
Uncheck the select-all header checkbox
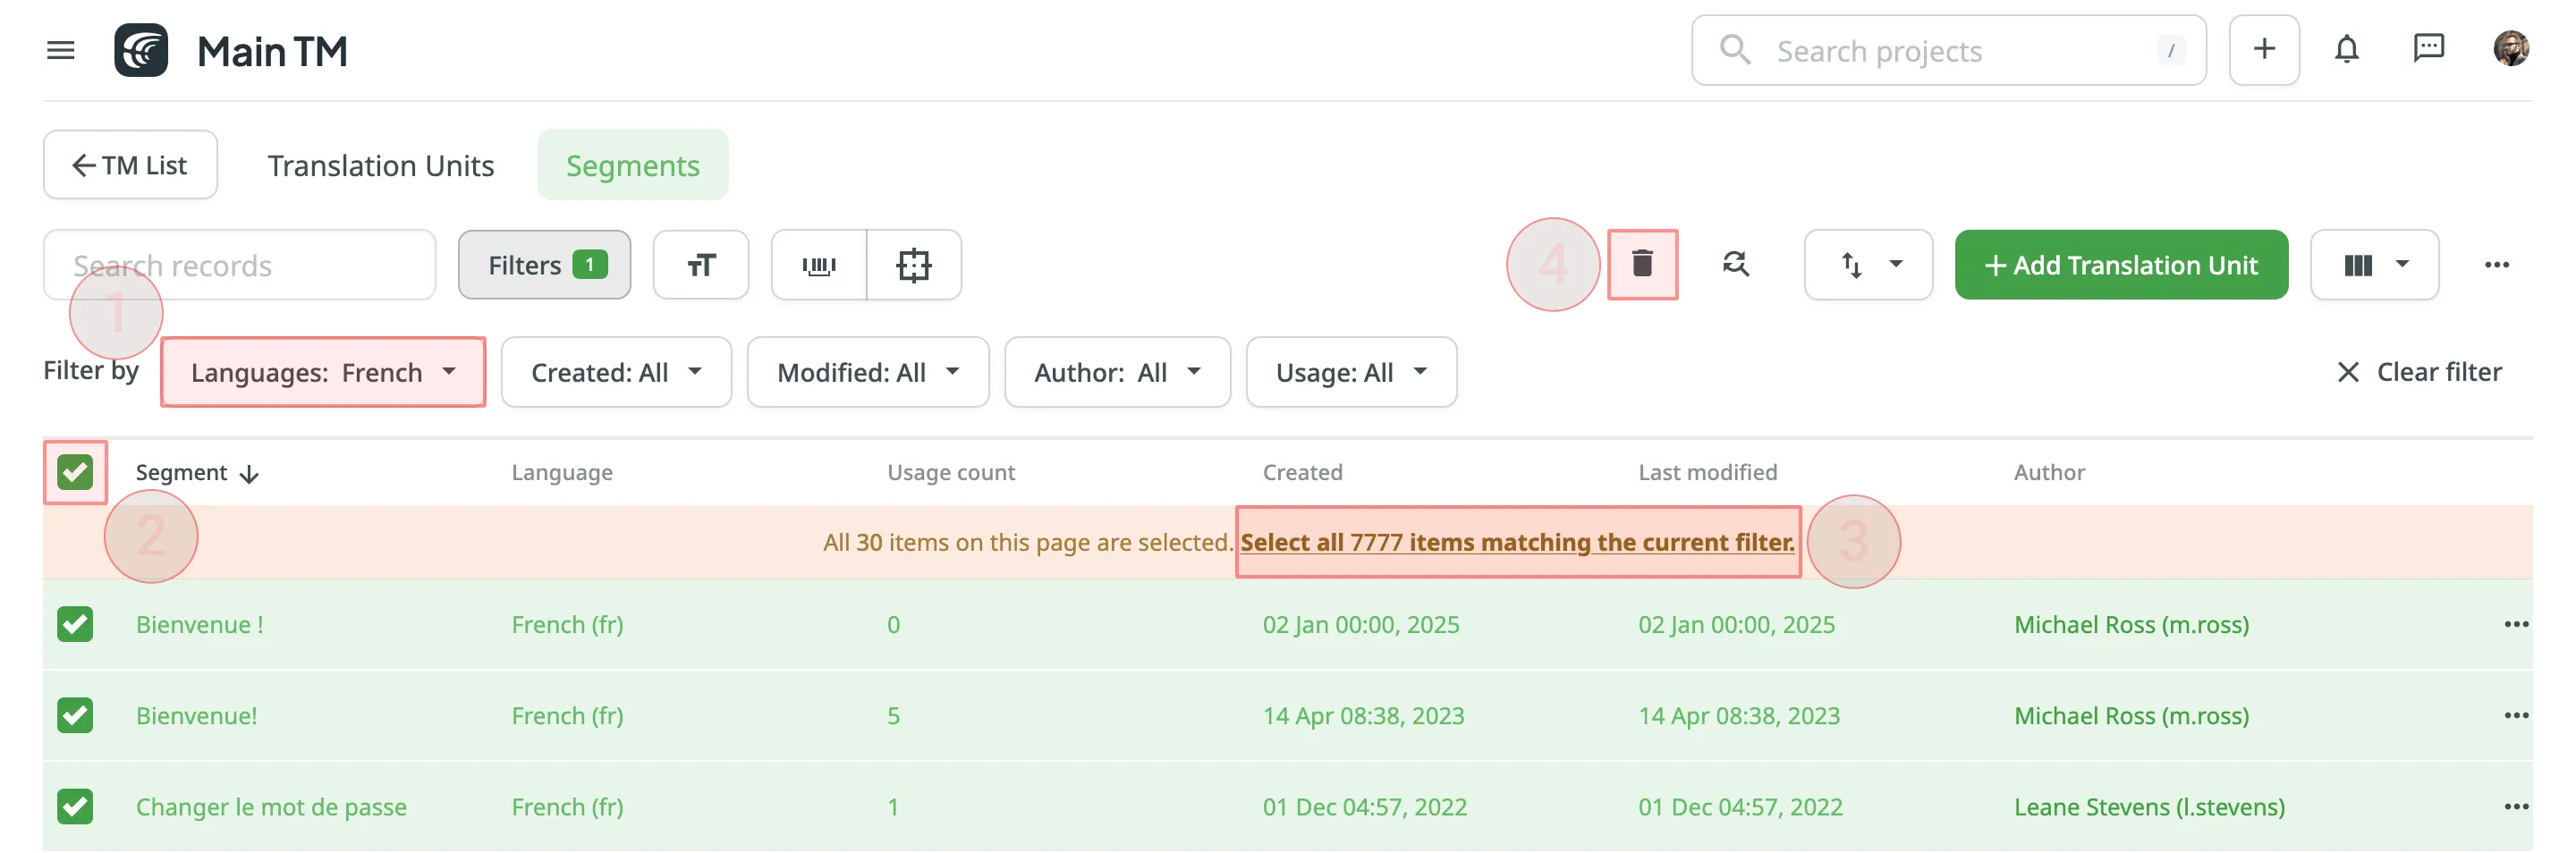tap(75, 472)
